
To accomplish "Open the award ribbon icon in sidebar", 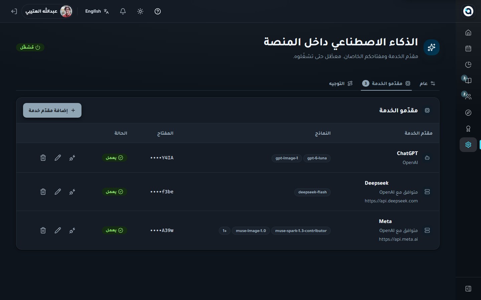I will click(468, 129).
